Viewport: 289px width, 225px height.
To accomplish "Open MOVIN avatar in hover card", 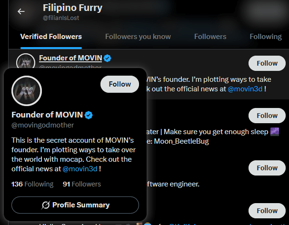I will [27, 90].
